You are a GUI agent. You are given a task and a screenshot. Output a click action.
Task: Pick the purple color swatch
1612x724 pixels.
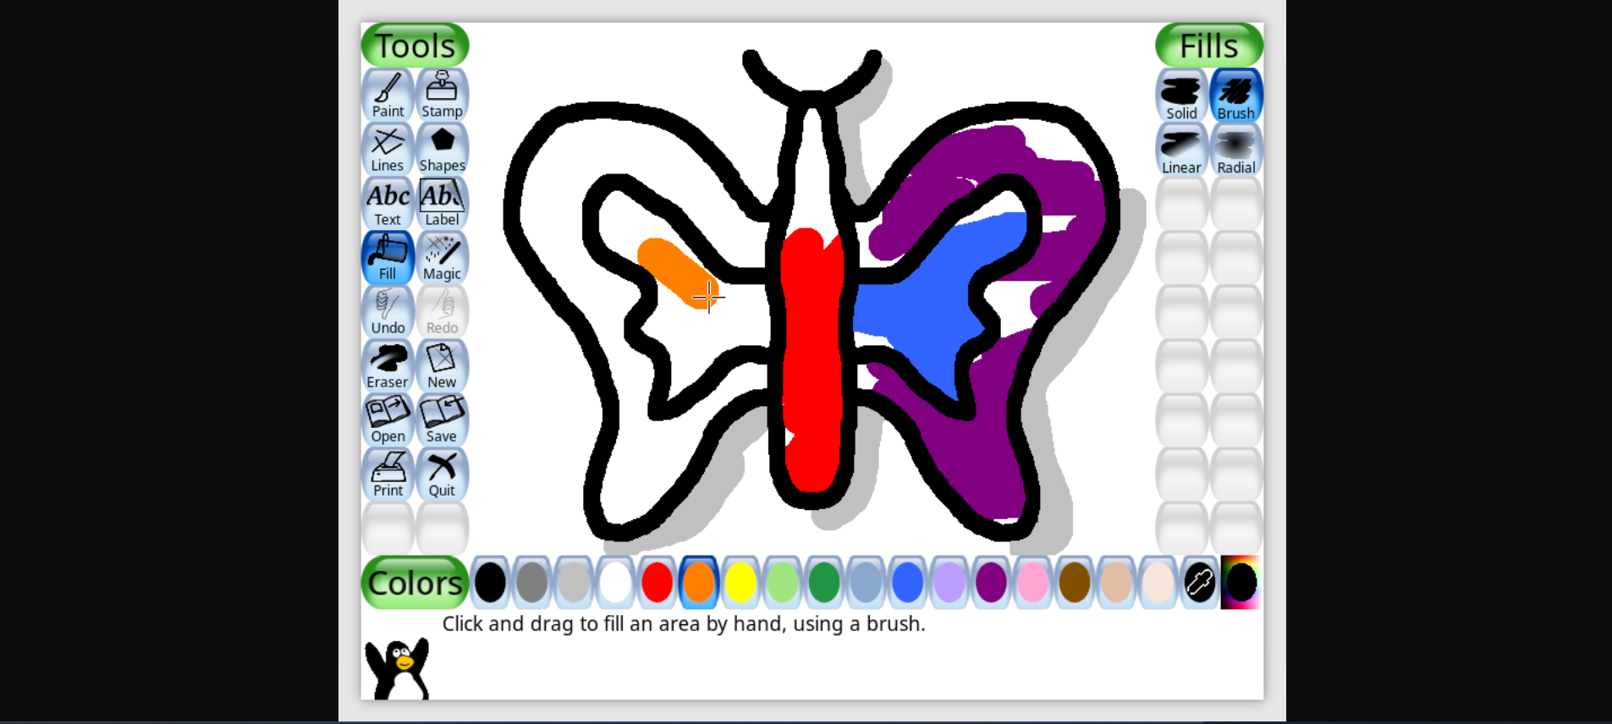point(991,583)
